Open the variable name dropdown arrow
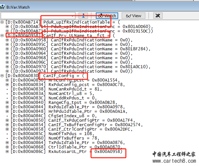The height and width of the screenshot is (166, 199). pyautogui.click(x=73, y=16)
